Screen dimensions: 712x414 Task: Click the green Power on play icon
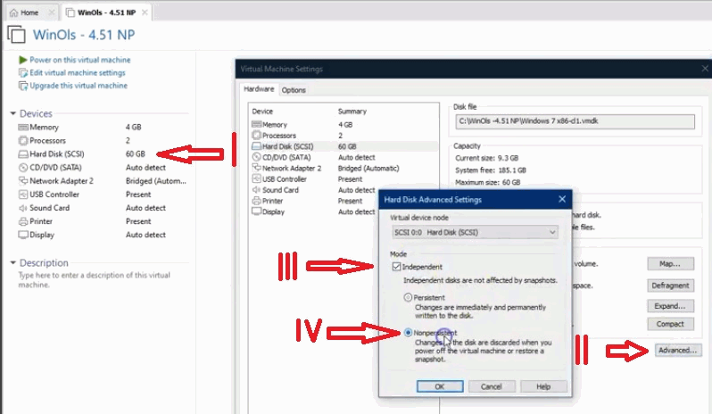(x=23, y=60)
